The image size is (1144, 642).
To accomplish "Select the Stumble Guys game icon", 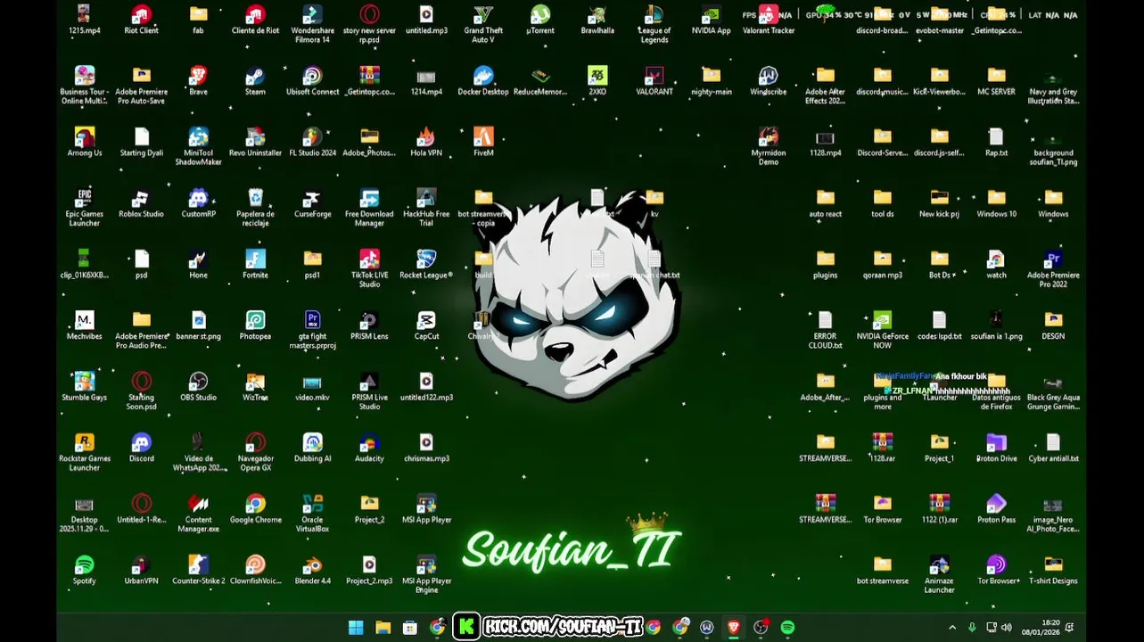I will tap(85, 387).
